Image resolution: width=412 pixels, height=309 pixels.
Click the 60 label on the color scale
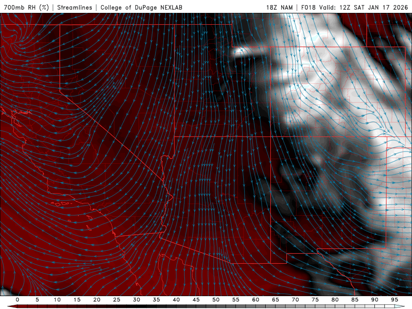coord(255,300)
